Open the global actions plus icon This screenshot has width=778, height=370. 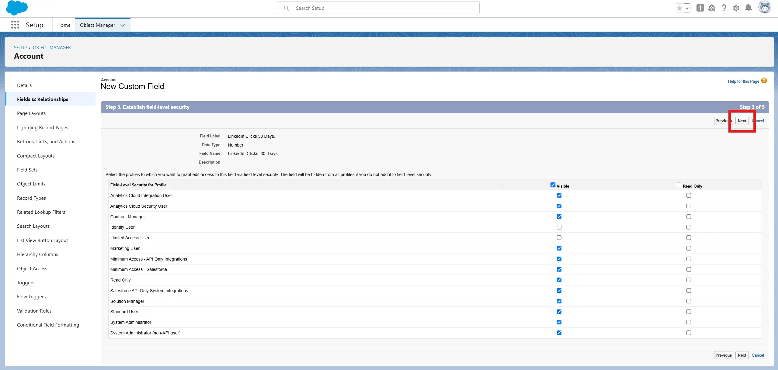click(700, 8)
